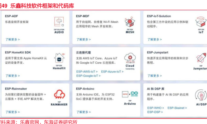Click the ESP SDK MESH icon
Screen dimensions: 207x124
point(130,25)
